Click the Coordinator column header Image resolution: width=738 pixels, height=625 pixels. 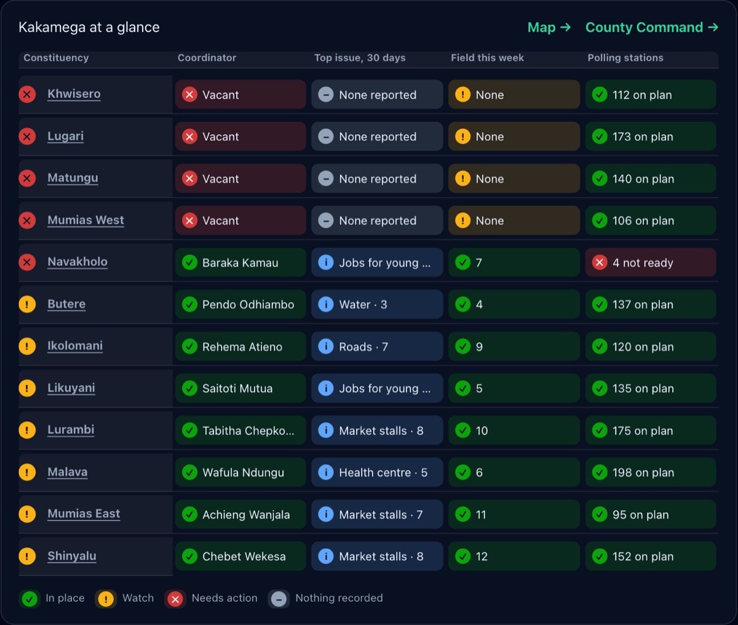(207, 58)
